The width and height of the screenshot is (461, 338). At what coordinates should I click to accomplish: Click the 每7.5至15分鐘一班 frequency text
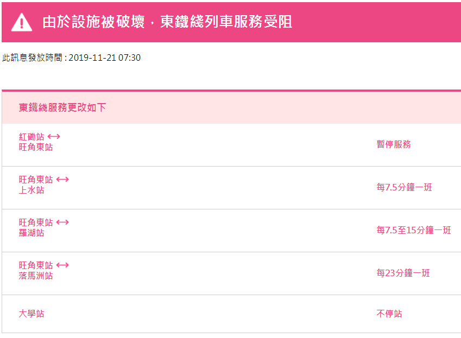(414, 230)
